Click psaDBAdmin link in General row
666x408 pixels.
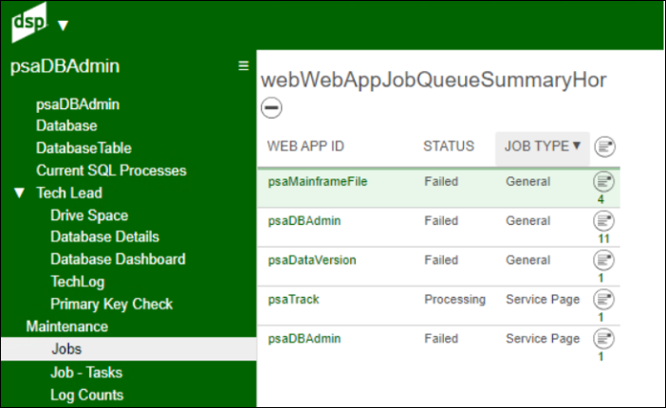(x=305, y=221)
